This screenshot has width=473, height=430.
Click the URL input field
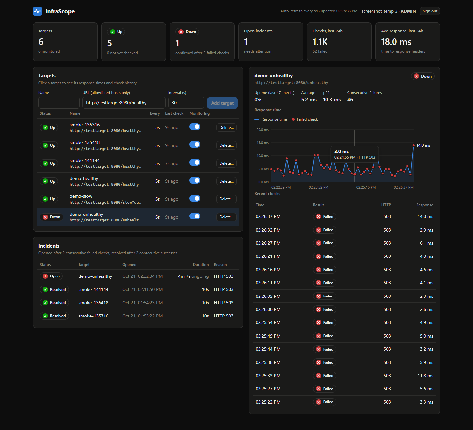pos(124,103)
